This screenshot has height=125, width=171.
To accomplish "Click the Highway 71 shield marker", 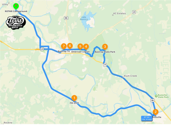I will coord(105,65).
